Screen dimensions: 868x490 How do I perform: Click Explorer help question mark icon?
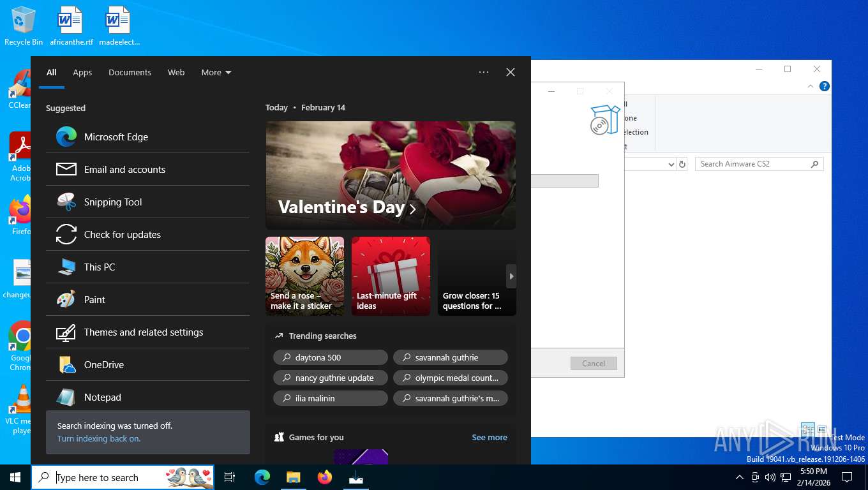[825, 86]
